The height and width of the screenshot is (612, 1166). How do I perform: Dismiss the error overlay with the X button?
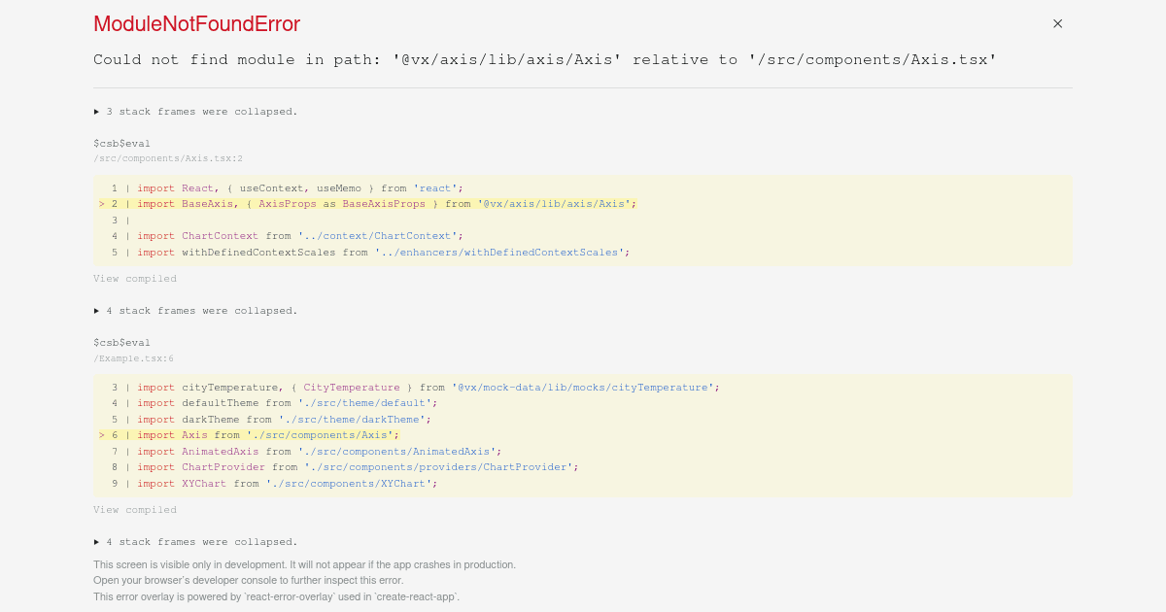1057,23
